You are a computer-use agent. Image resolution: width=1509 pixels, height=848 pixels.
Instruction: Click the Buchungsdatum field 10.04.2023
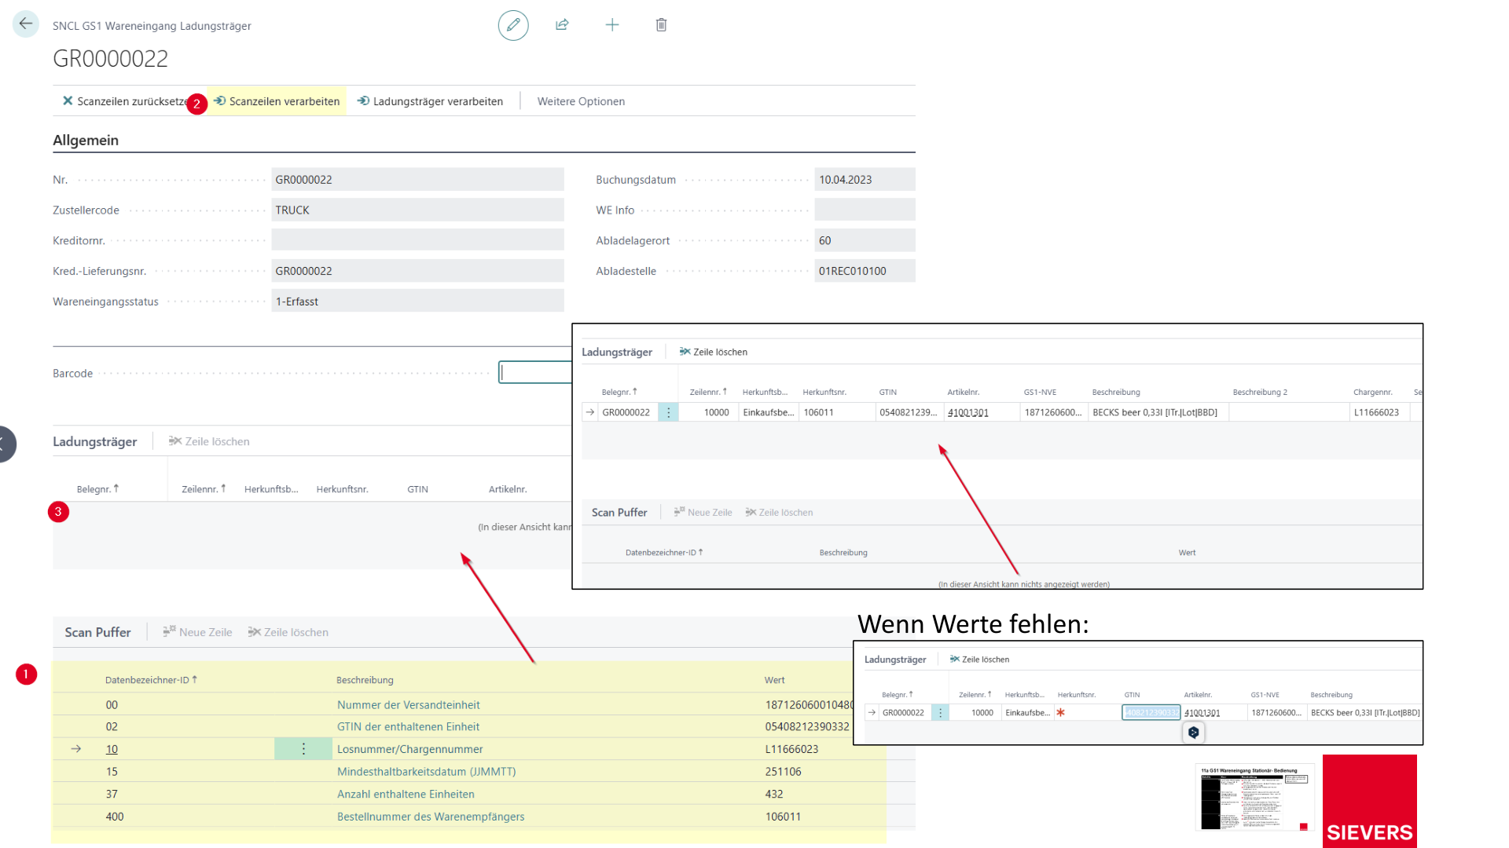[865, 180]
